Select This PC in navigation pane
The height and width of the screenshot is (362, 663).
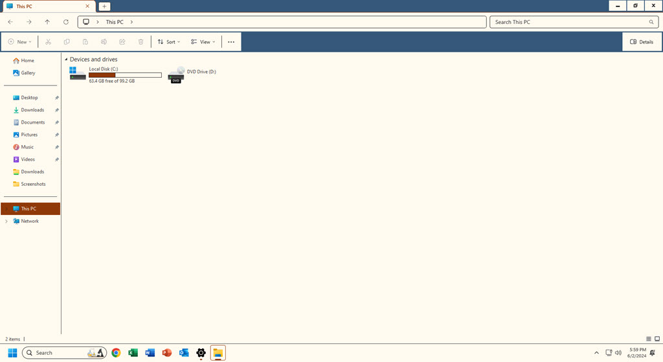coord(30,209)
